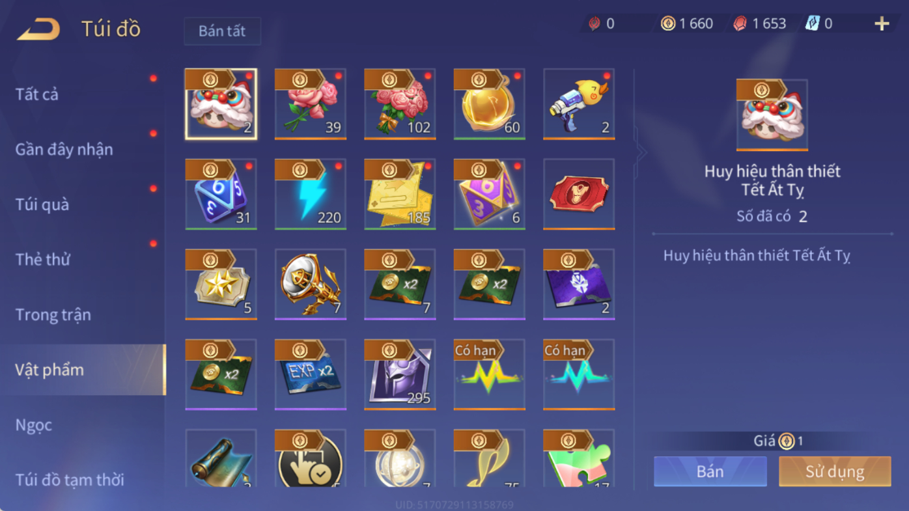The height and width of the screenshot is (511, 909).
Task: Select the yellow Có hạn pulse item
Action: click(x=490, y=374)
